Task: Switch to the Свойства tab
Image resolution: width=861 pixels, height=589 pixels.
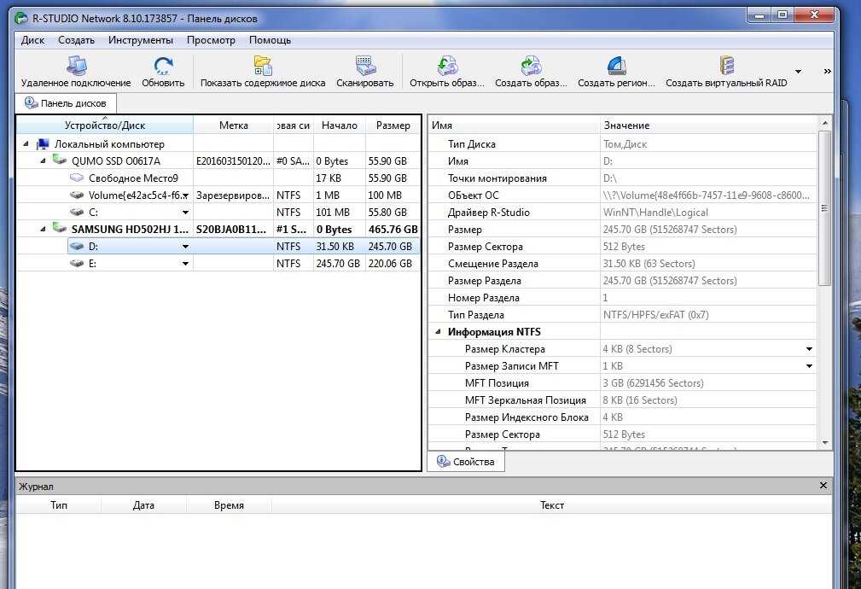Action: click(466, 462)
